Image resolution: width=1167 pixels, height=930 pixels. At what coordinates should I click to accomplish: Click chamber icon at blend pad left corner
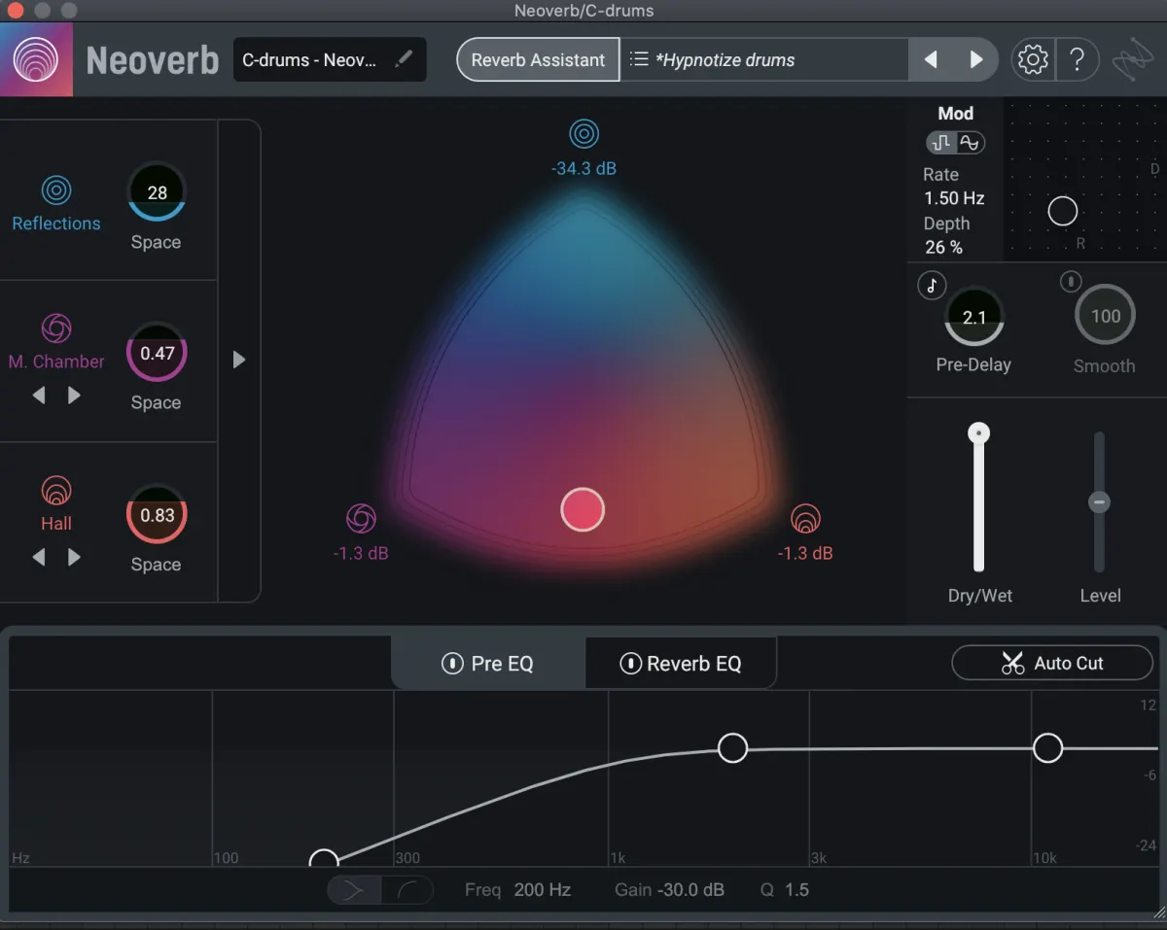click(361, 518)
